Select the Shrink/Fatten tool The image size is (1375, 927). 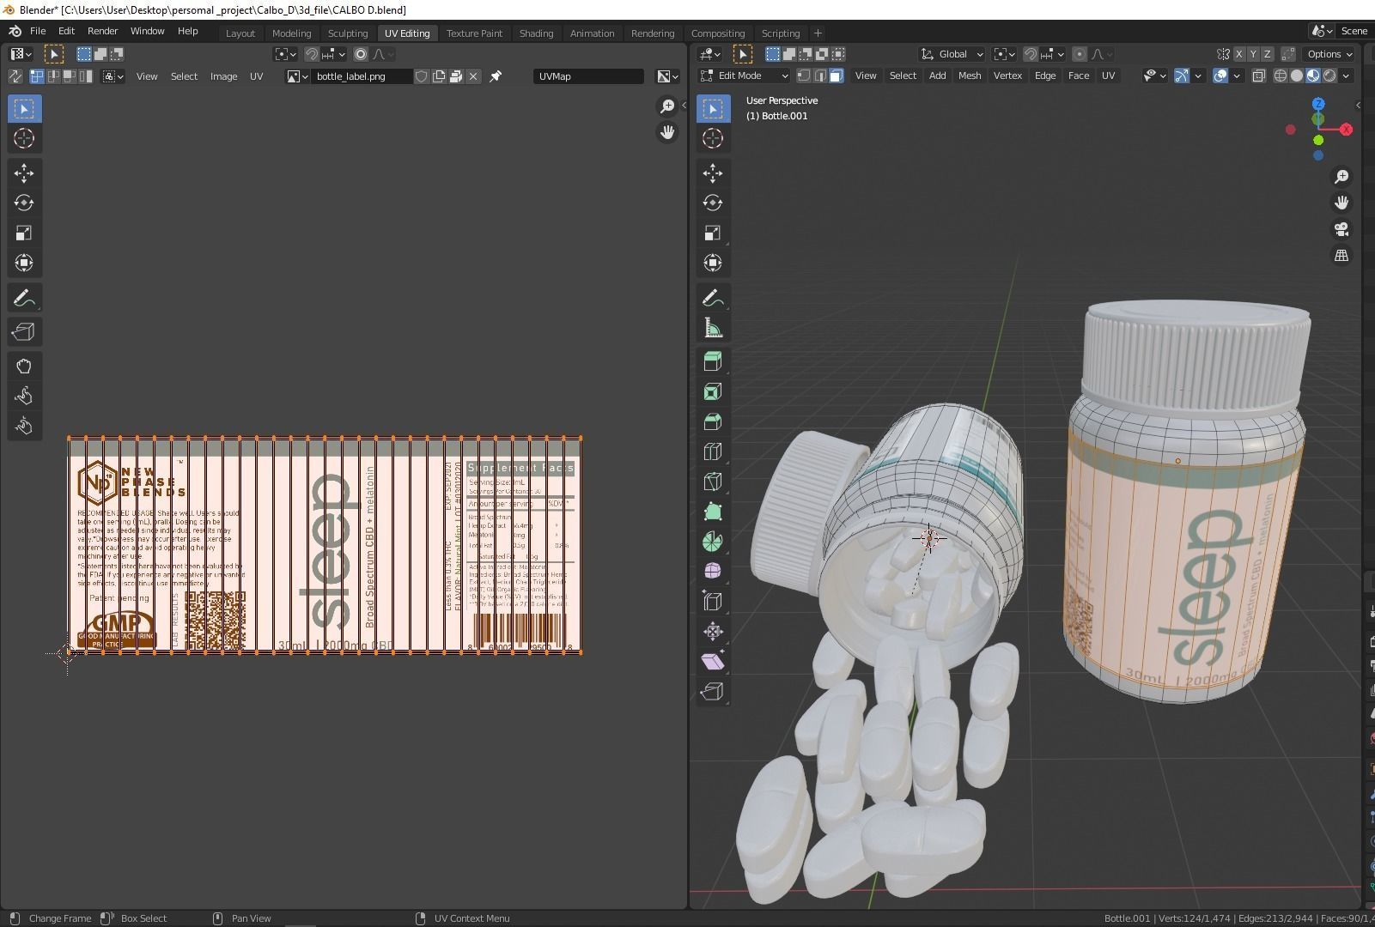[x=713, y=631]
